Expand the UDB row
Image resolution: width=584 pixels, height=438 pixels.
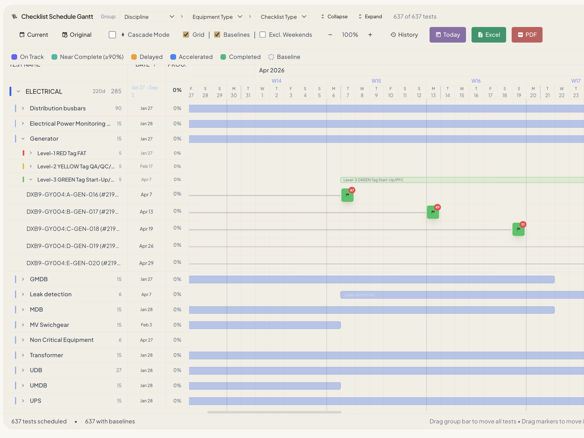pos(23,370)
